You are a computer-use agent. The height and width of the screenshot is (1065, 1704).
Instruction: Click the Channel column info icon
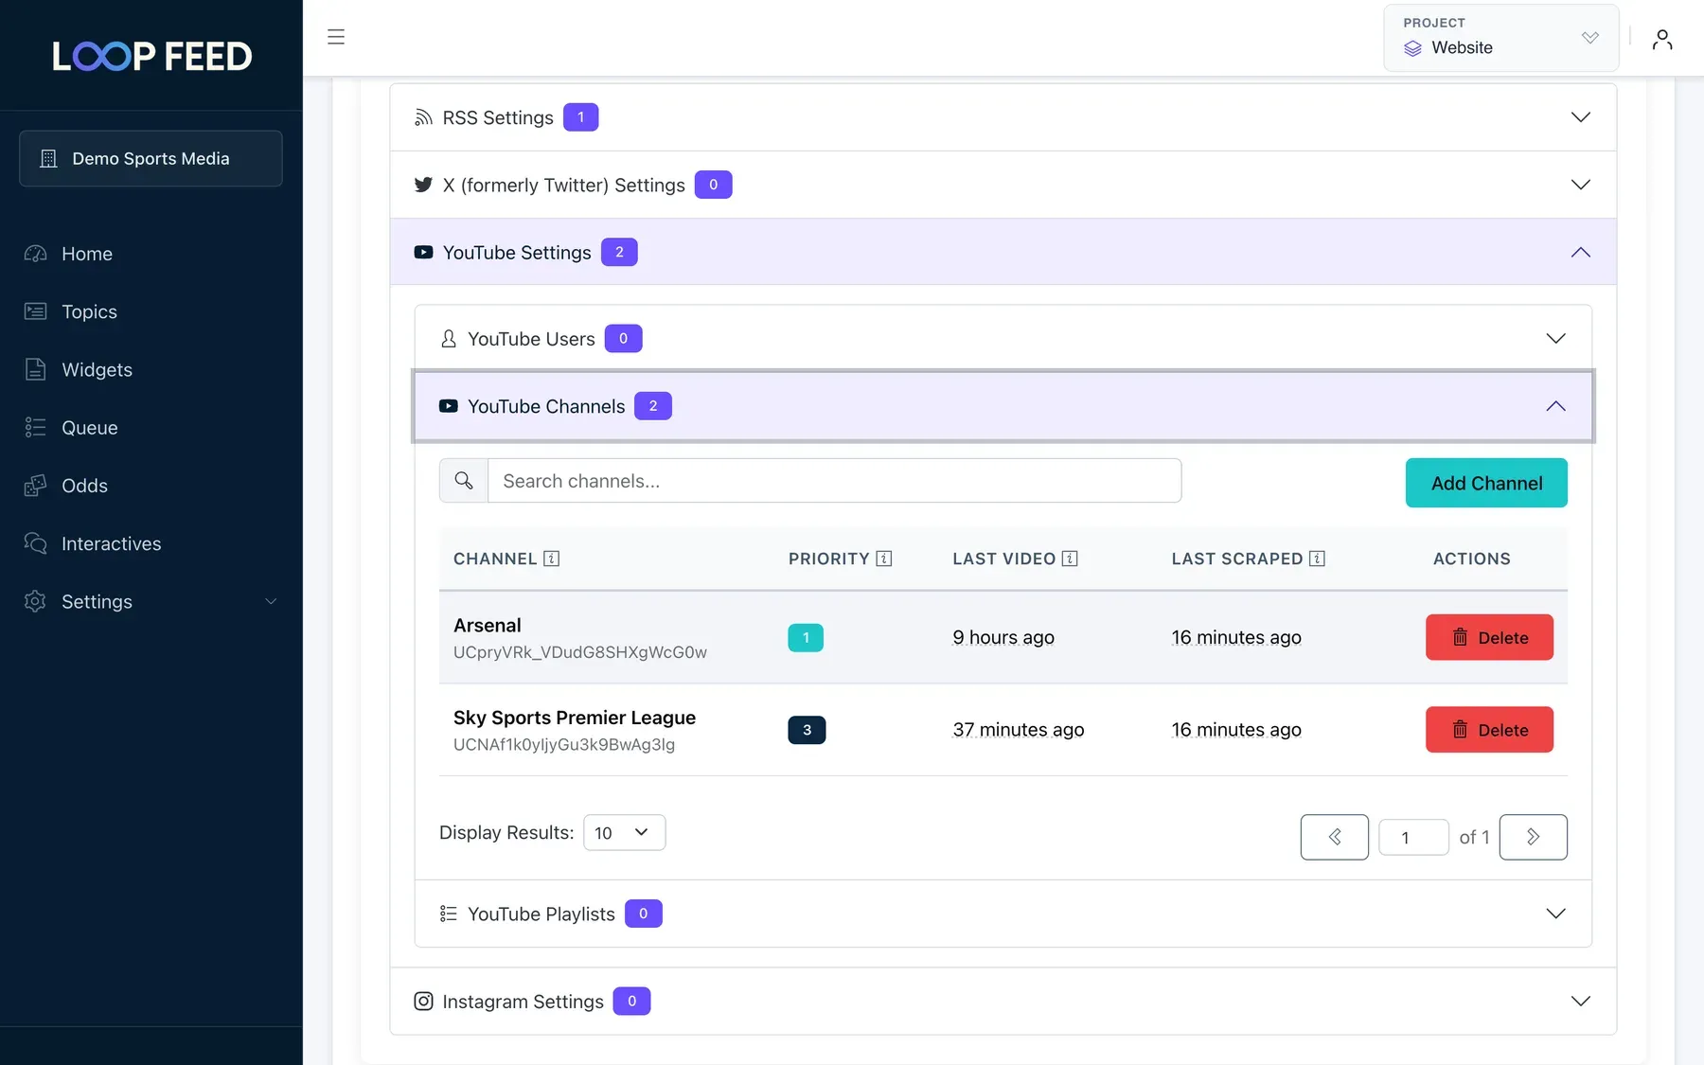point(551,559)
